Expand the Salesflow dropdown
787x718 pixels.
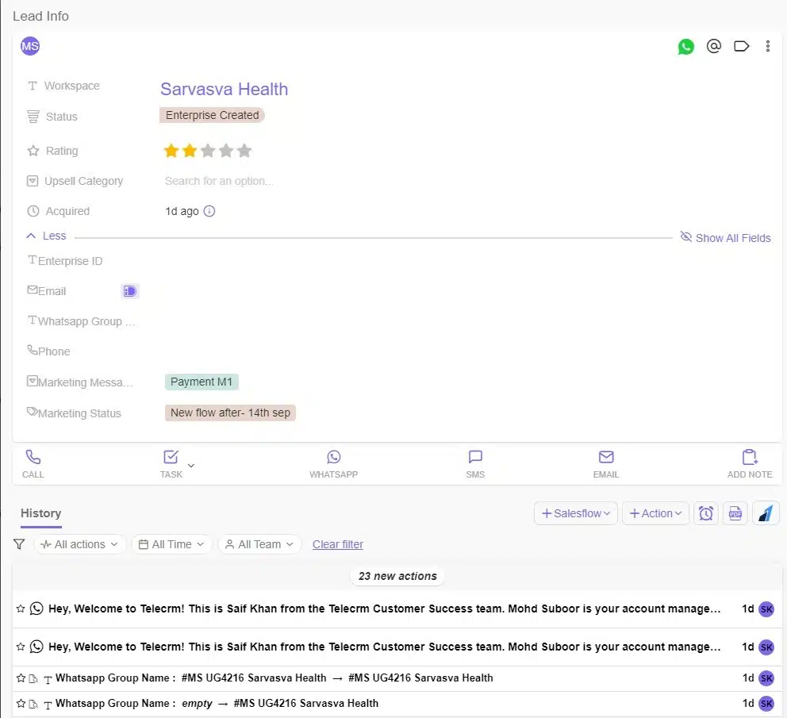coord(575,513)
